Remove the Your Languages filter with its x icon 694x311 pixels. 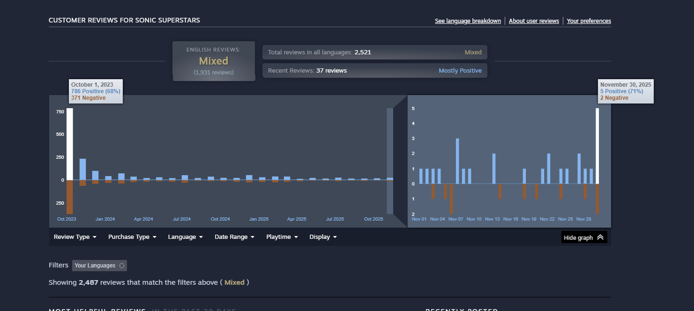(x=122, y=266)
